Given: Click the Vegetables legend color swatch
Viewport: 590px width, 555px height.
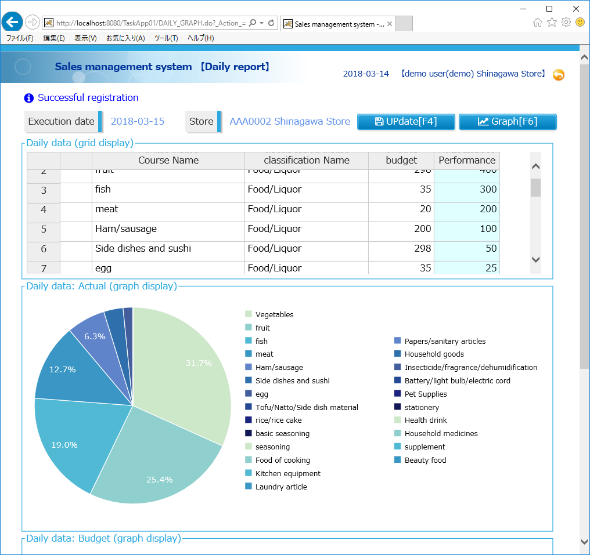Looking at the screenshot, I should [x=249, y=314].
